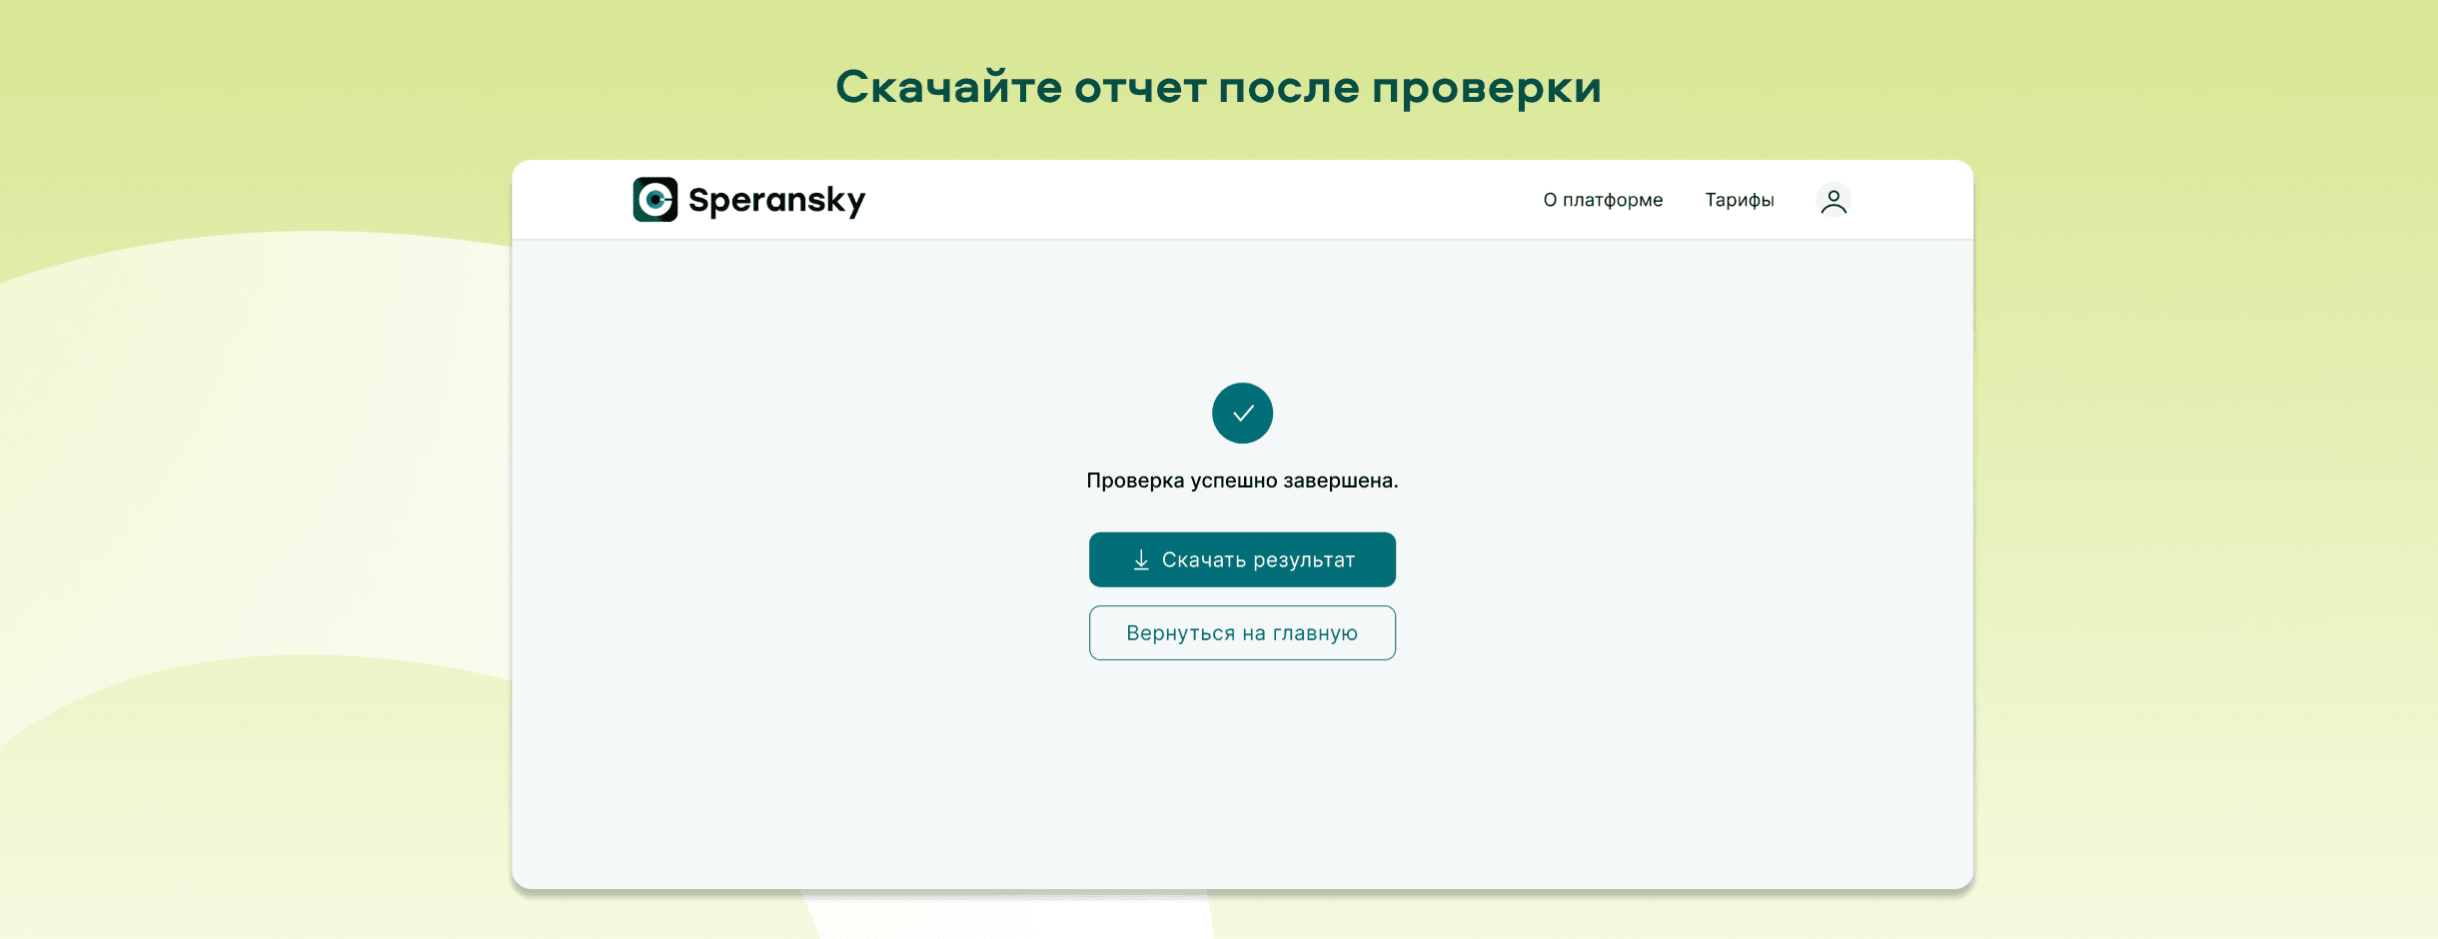
Task: Click the Speransky brand name text
Action: [x=776, y=201]
